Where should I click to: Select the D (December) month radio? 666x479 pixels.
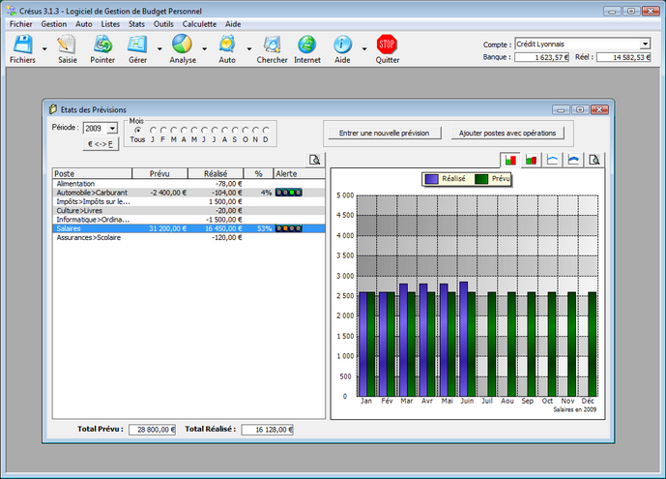[266, 130]
